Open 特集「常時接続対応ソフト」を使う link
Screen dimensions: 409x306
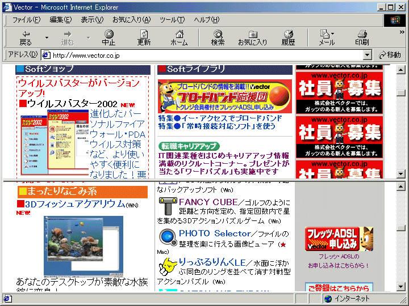(217, 126)
